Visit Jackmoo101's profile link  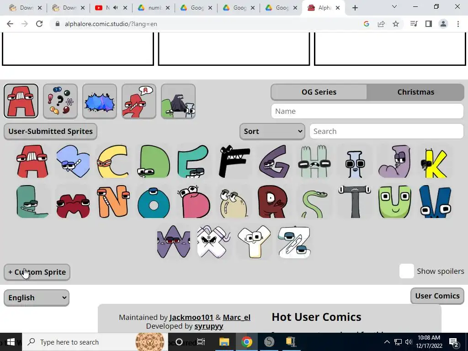191,317
